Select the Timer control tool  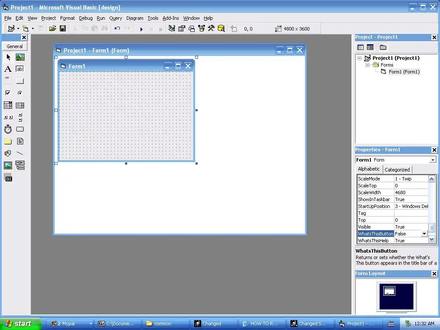pos(8,129)
